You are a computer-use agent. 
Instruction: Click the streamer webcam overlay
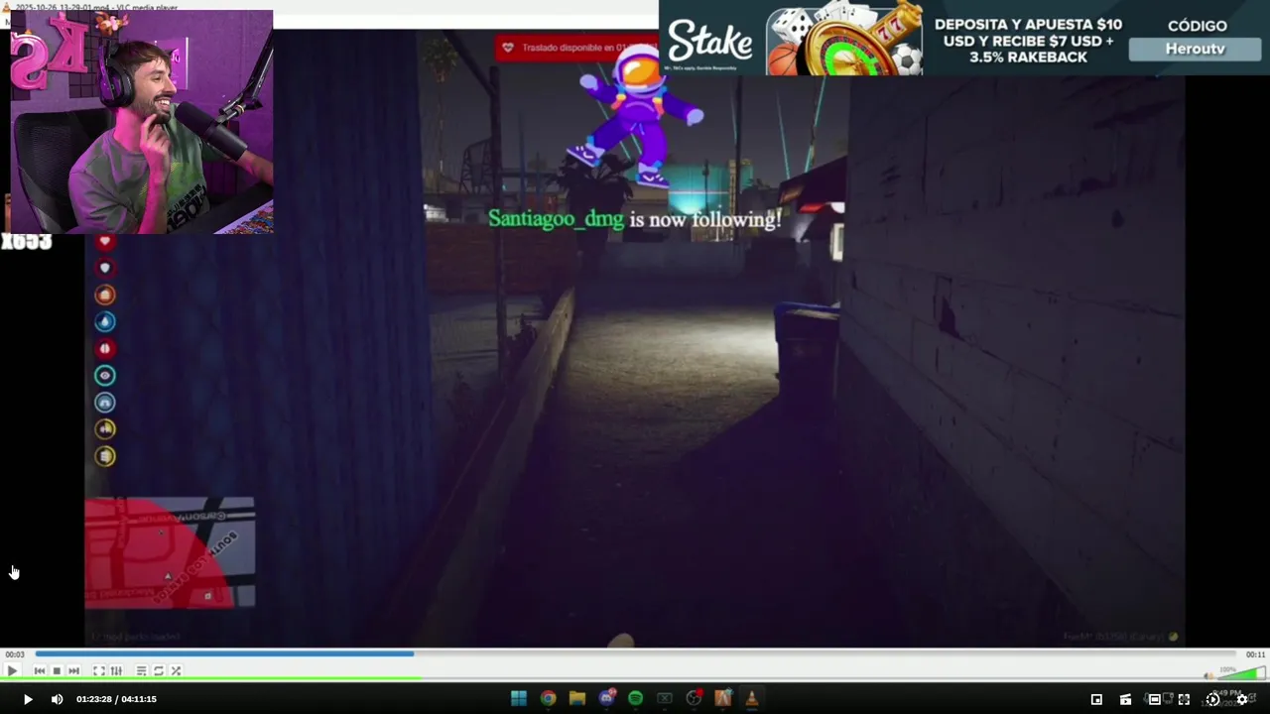point(142,122)
